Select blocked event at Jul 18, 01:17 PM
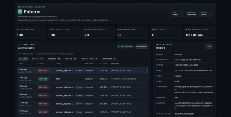 click(83, 112)
